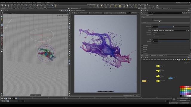The width and height of the screenshot is (191, 107).
Task: Open the file chooser beside the texture path
Action: [x=188, y=31]
